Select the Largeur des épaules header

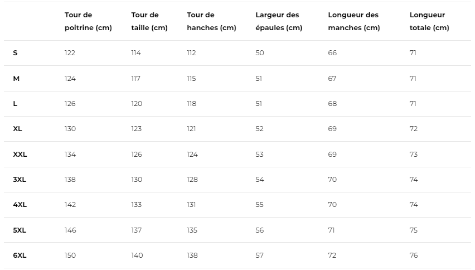pyautogui.click(x=279, y=21)
